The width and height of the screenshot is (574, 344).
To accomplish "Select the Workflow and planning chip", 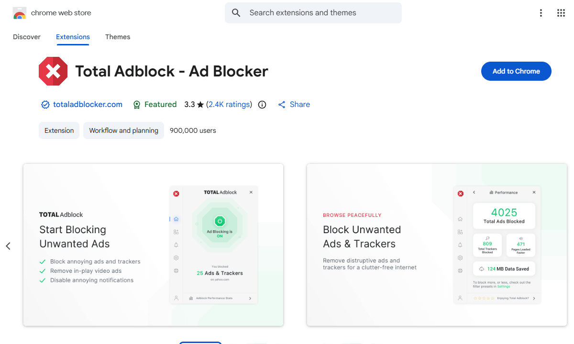I will 123,130.
